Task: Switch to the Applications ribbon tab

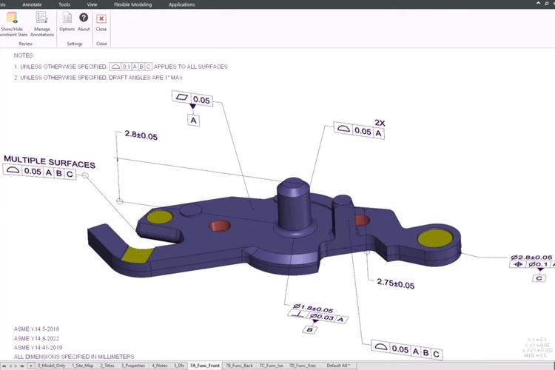Action: click(182, 4)
